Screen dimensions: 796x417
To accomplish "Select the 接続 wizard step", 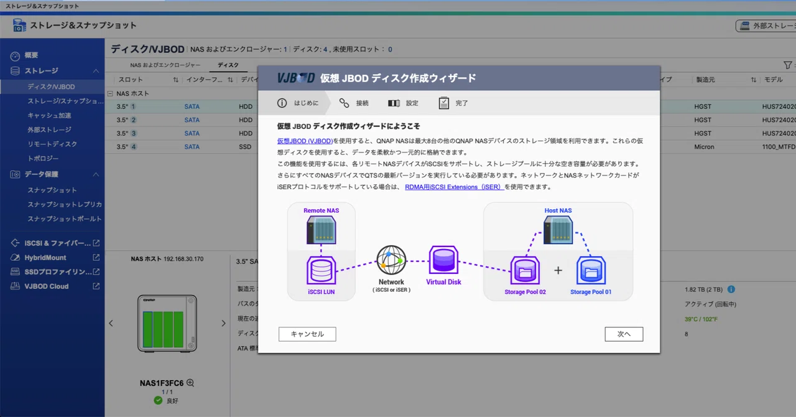I will [x=354, y=103].
